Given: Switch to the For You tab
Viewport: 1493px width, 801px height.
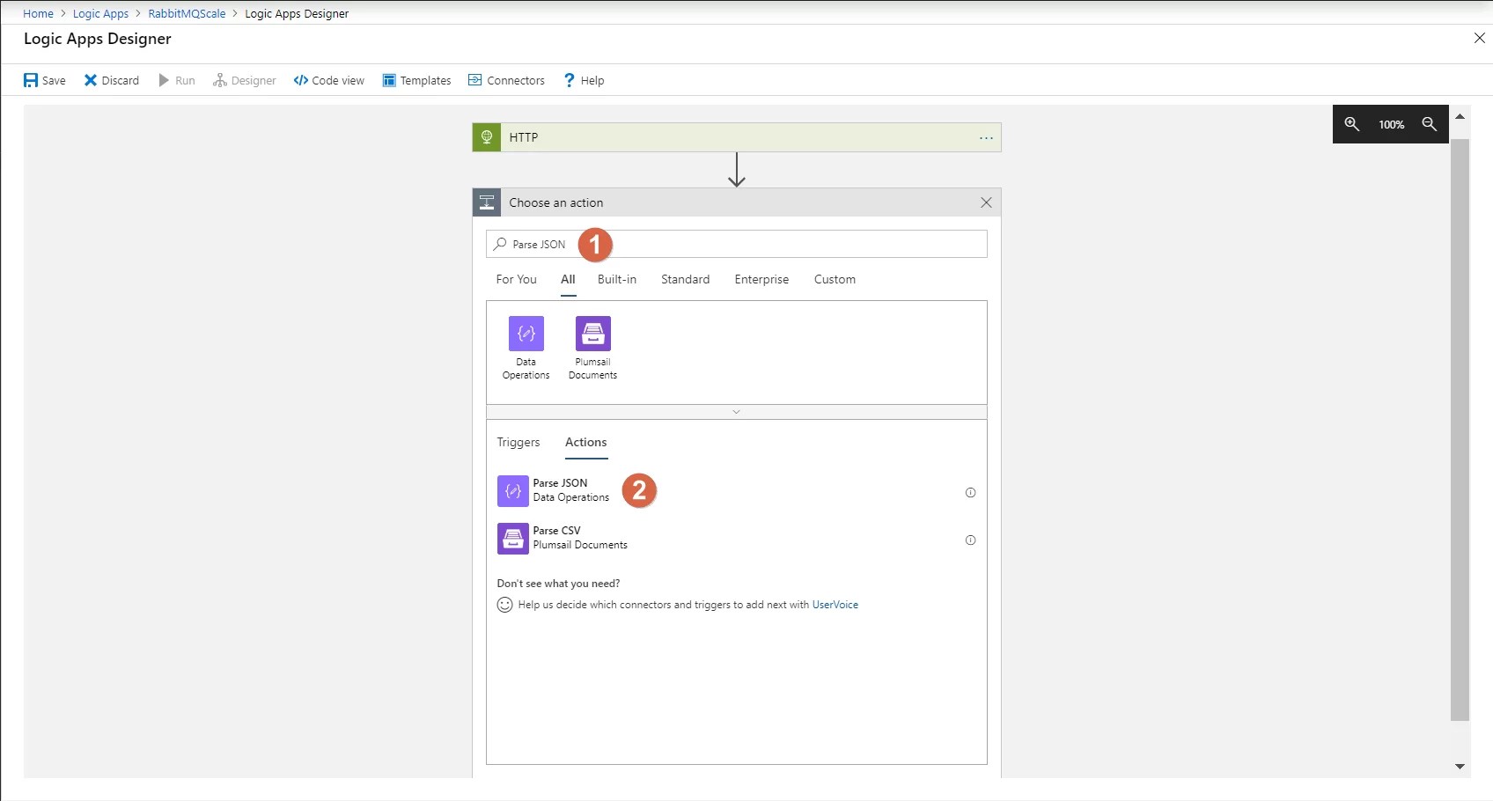Looking at the screenshot, I should click(516, 279).
